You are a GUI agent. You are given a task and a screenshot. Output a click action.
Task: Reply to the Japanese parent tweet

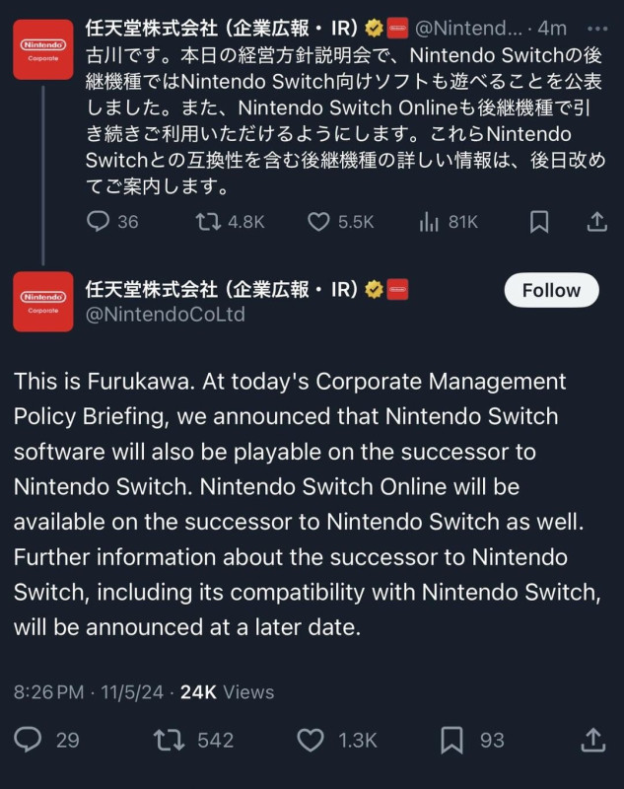(100, 222)
